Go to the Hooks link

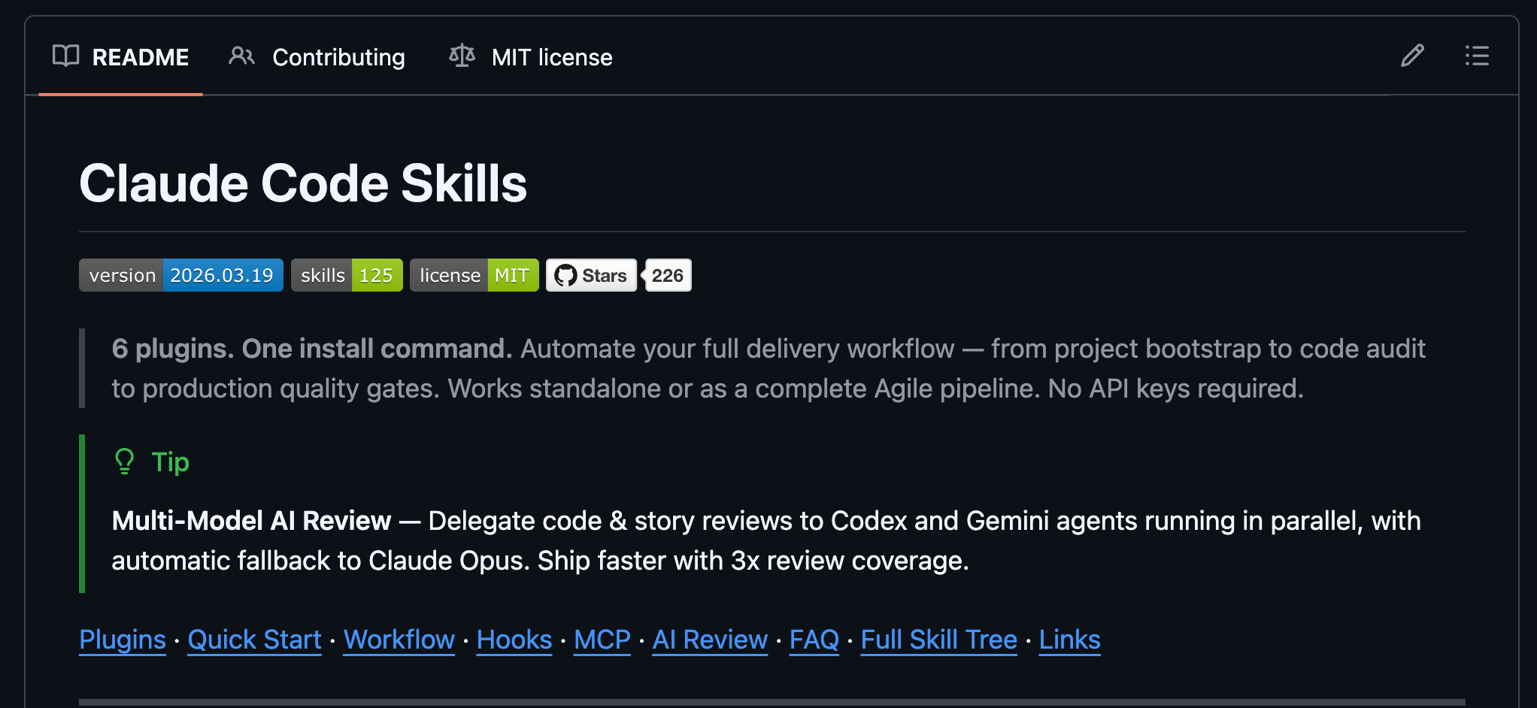(x=514, y=640)
